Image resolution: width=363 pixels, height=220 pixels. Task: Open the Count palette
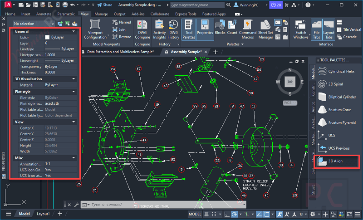232,27
